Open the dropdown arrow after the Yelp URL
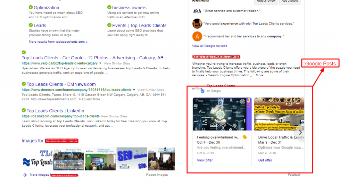The height and width of the screenshot is (186, 340). pos(100,63)
